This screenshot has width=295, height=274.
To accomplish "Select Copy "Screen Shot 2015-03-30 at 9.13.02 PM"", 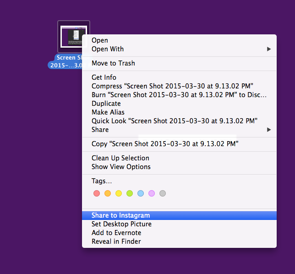I will 179,144.
